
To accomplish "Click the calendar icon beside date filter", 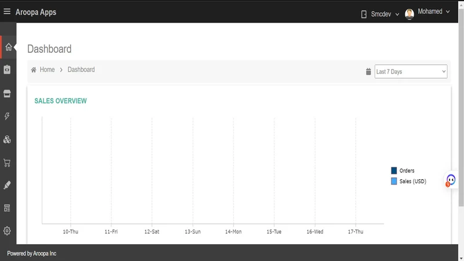I will [x=368, y=71].
